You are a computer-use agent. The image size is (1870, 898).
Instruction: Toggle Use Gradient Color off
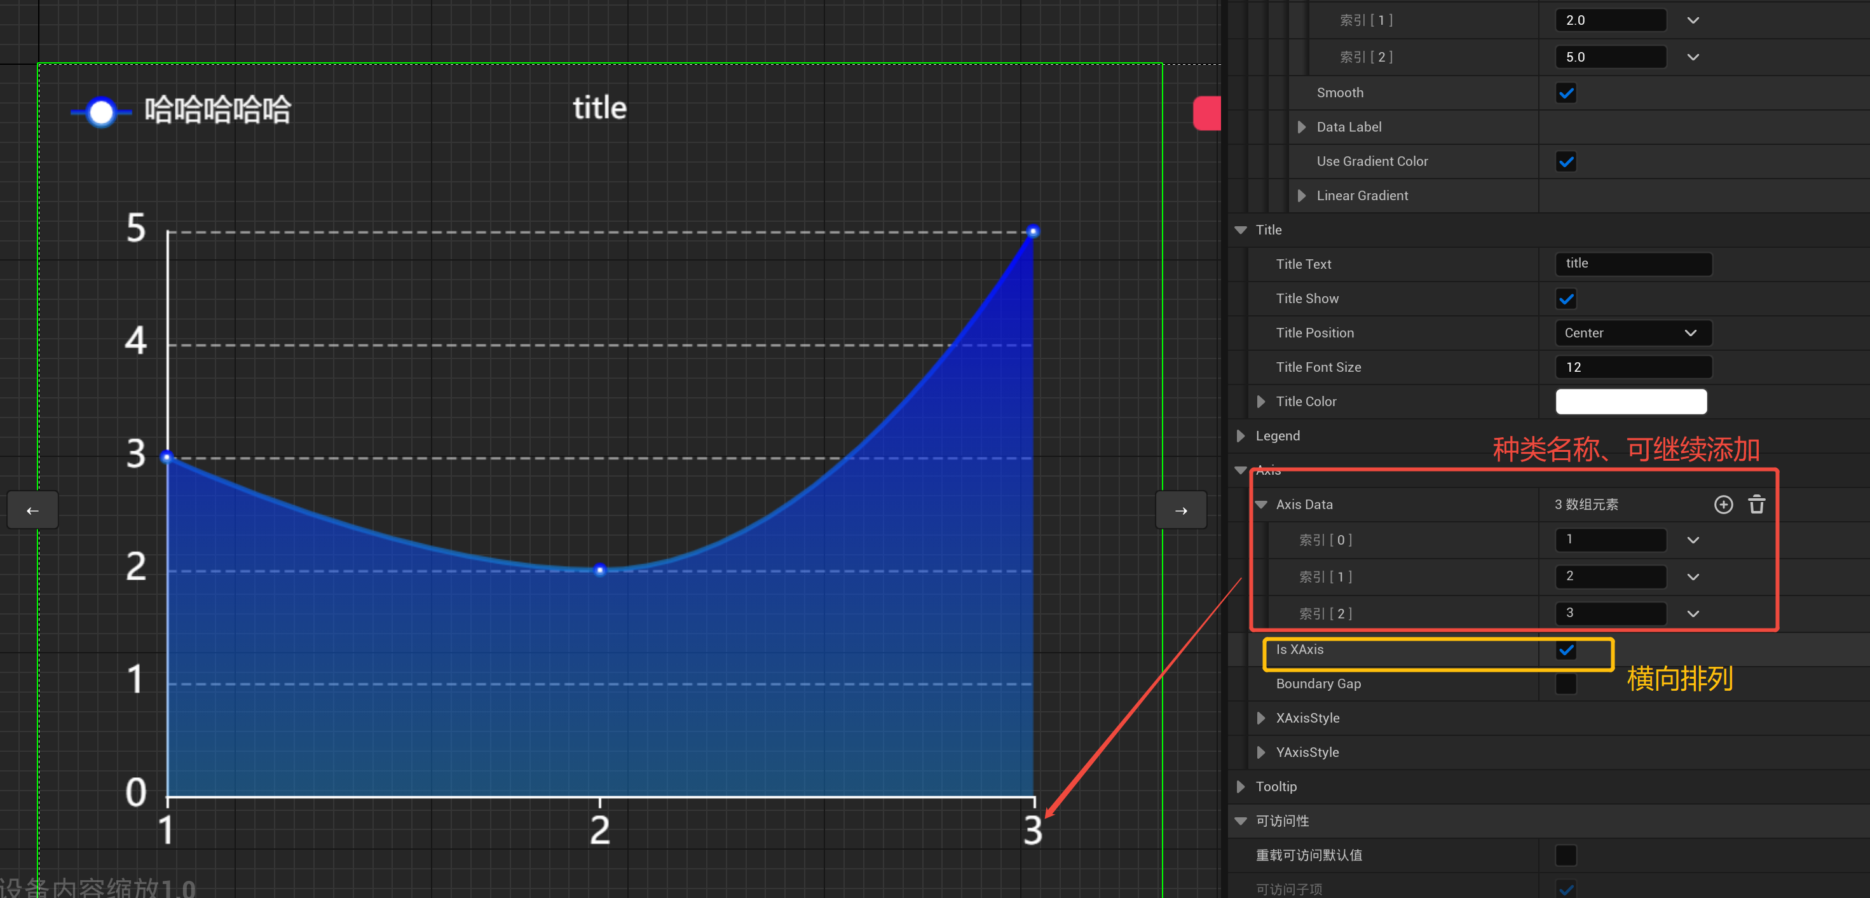(1566, 161)
